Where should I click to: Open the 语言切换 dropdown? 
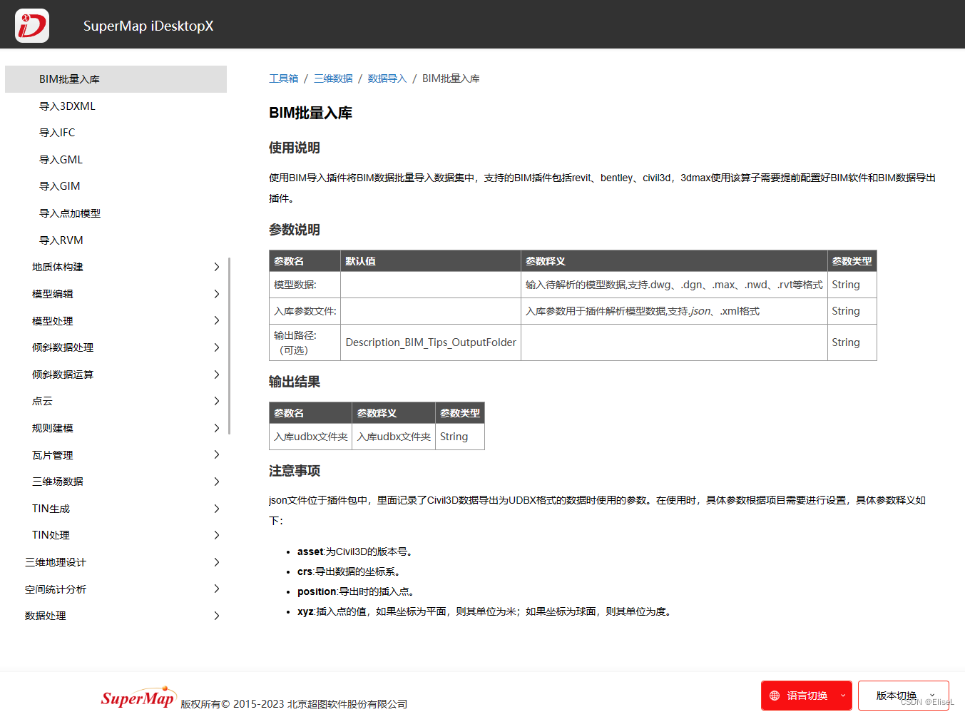pos(806,695)
